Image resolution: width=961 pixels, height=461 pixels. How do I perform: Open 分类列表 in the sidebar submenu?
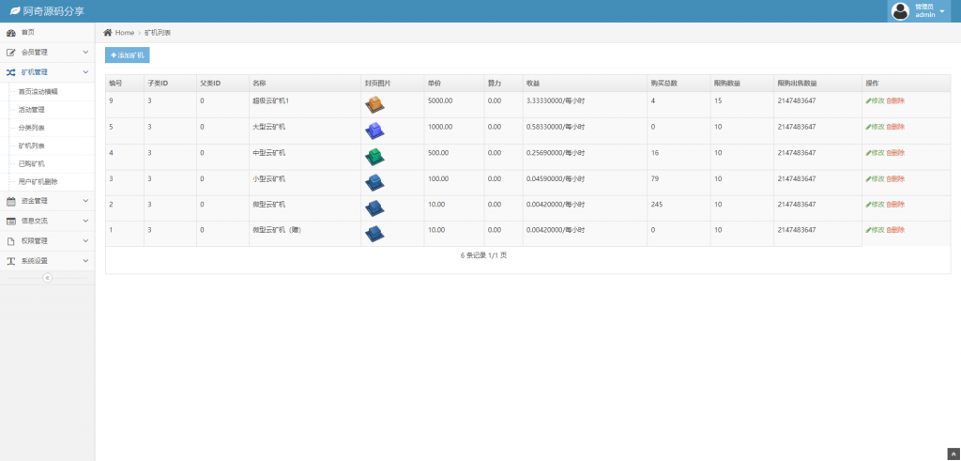click(32, 127)
